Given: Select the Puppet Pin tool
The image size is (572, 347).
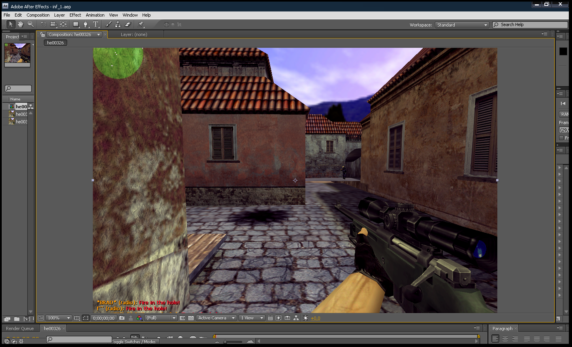Looking at the screenshot, I should coord(141,25).
